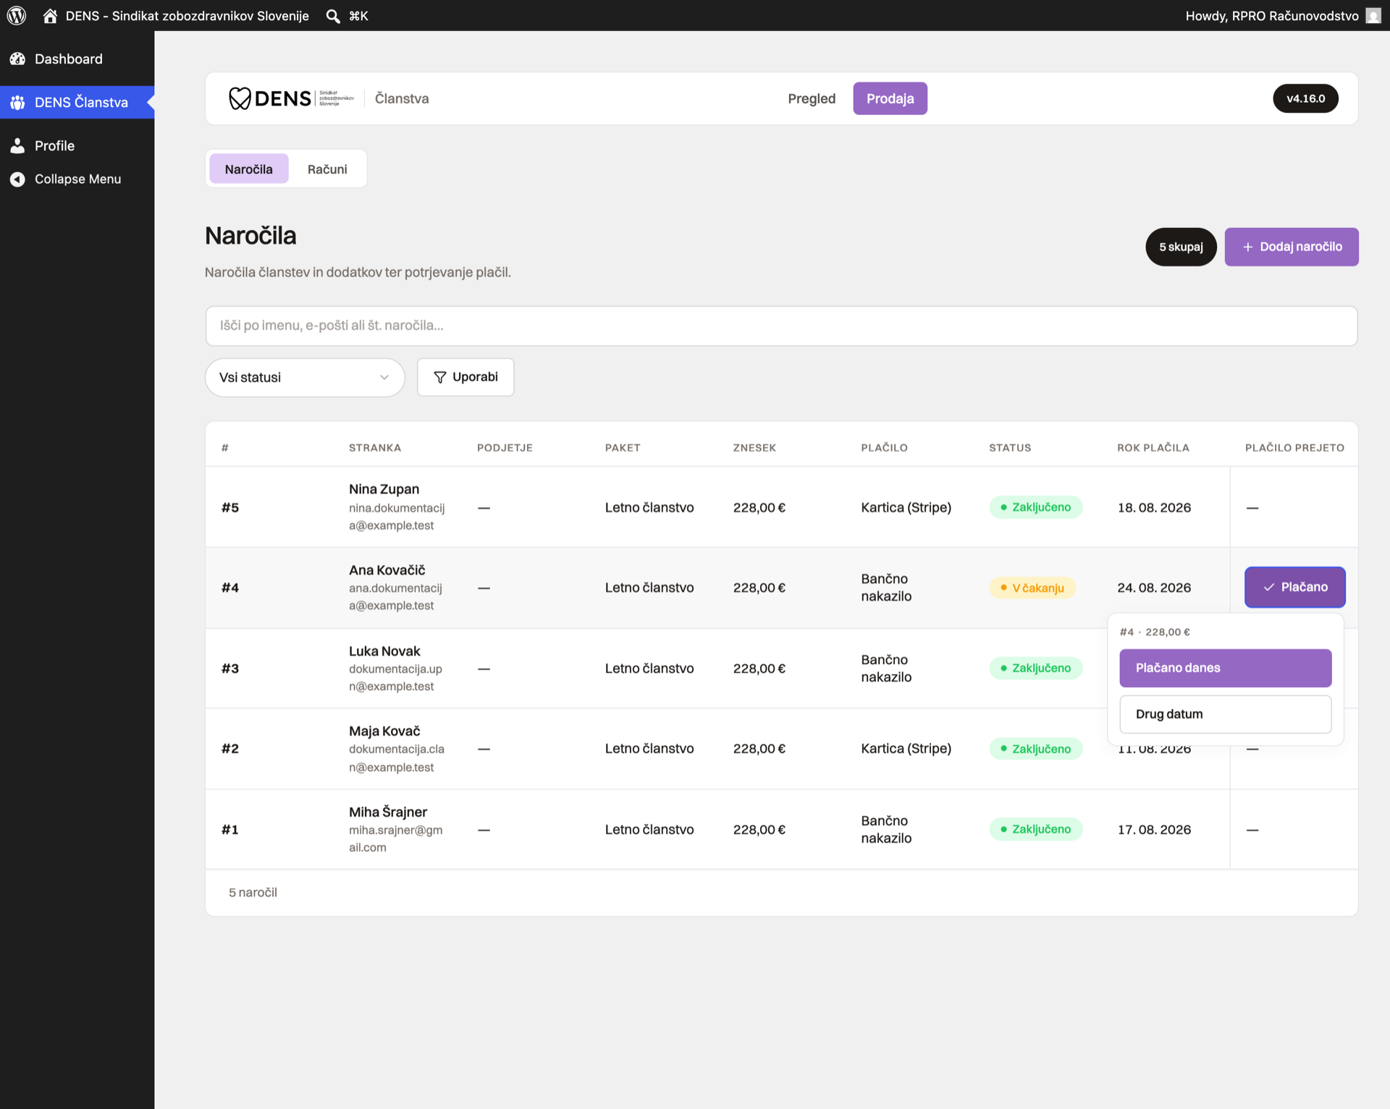The width and height of the screenshot is (1390, 1109).
Task: Click the v4.16.0 version badge
Action: click(1305, 98)
